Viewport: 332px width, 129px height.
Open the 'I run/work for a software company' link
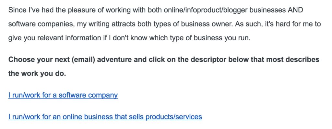pos(63,95)
